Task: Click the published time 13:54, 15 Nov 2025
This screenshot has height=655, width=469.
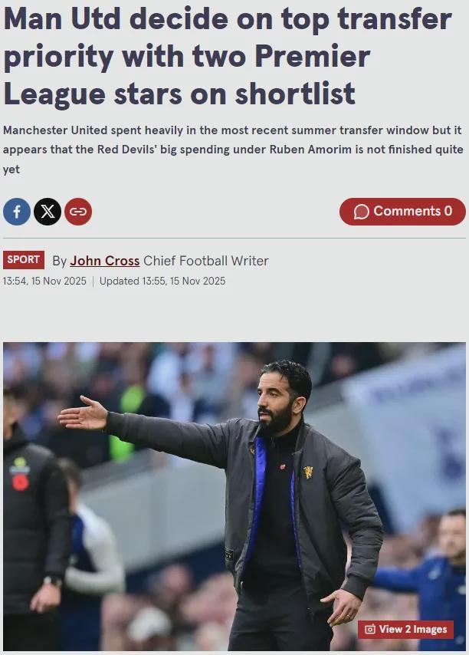Action: [x=44, y=281]
